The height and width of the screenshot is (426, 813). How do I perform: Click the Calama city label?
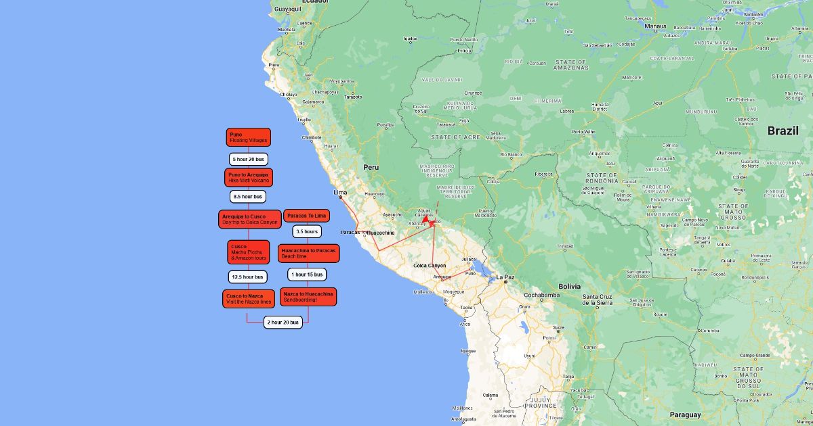490,396
